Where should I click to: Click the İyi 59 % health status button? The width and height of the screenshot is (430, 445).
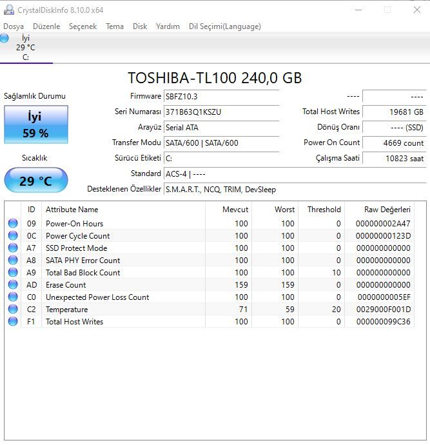(36, 124)
